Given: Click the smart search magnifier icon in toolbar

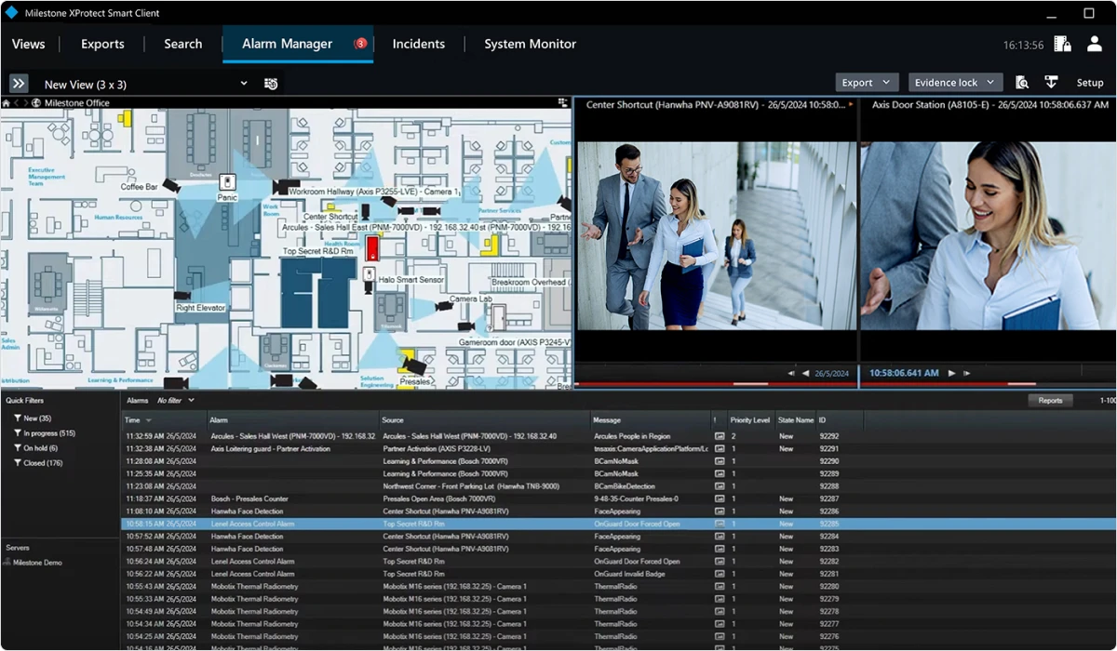Looking at the screenshot, I should [x=1022, y=83].
